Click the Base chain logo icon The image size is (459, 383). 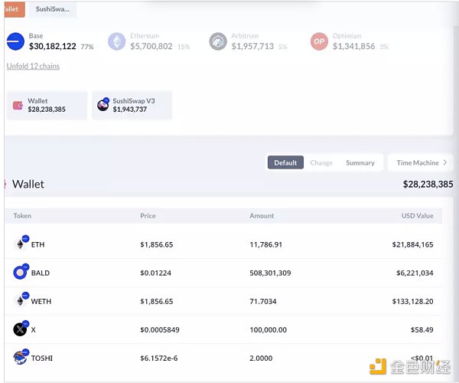coord(15,41)
